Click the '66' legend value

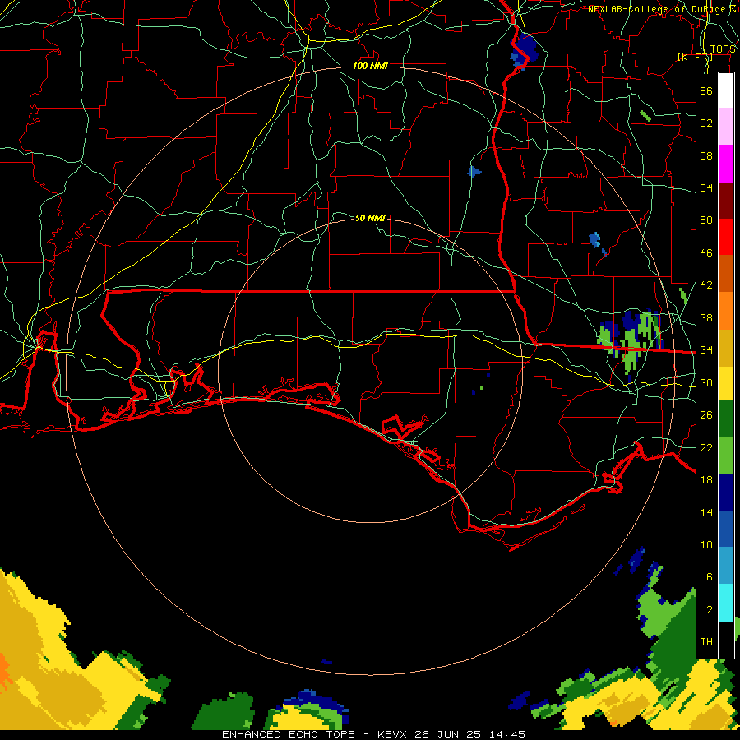pyautogui.click(x=706, y=90)
